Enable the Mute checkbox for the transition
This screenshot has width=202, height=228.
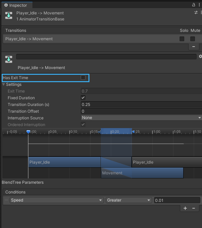193,39
